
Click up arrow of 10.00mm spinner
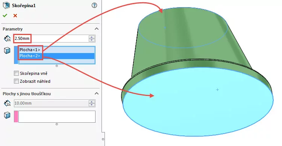point(92,102)
